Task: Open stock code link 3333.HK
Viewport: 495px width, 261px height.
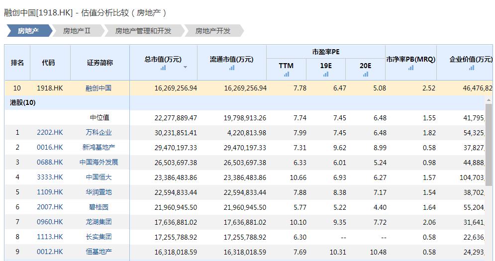Action: (50, 177)
